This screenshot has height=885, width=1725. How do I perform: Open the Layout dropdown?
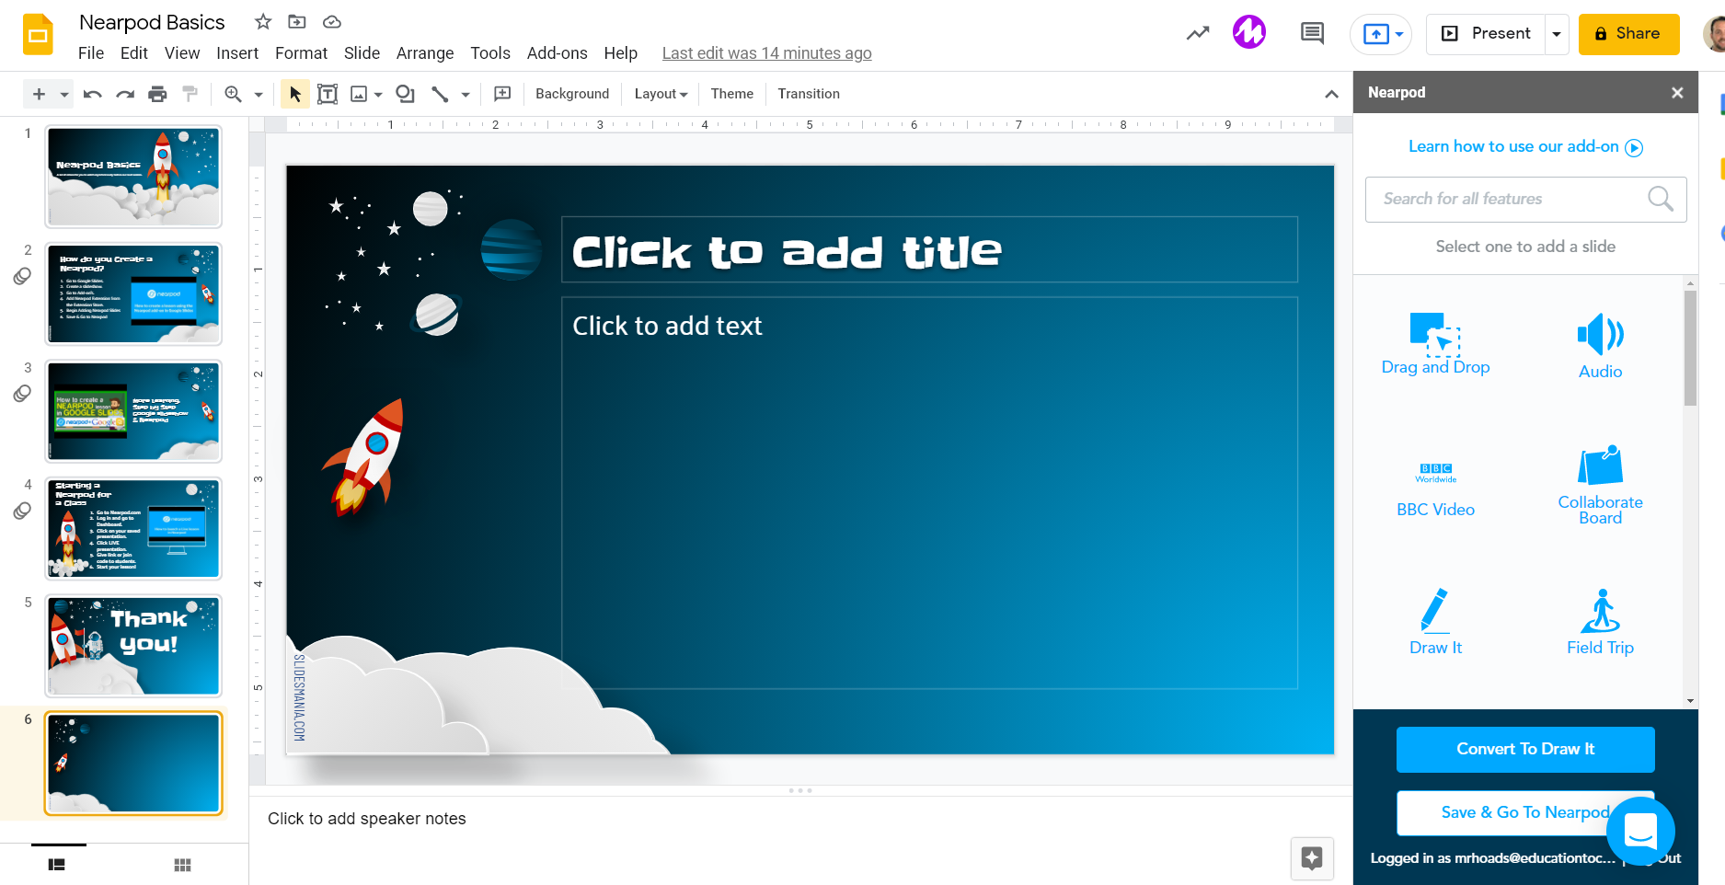[661, 94]
